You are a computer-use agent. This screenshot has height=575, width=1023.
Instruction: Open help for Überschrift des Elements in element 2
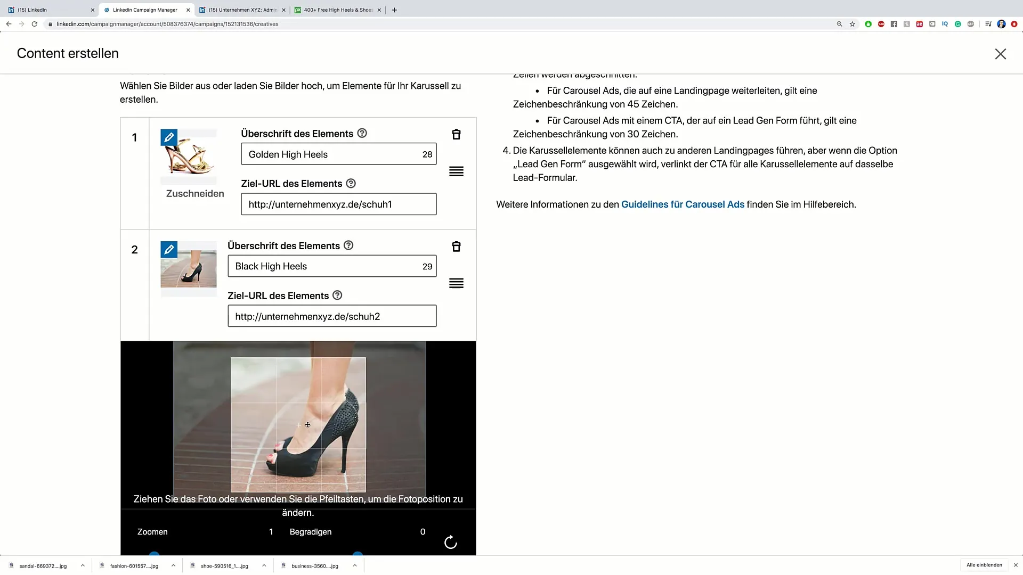(x=348, y=245)
